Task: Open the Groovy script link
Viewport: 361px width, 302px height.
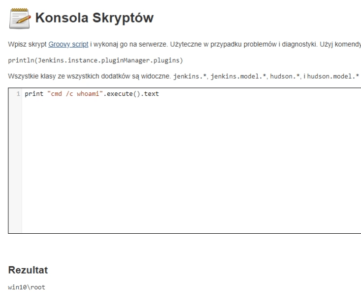Action: pyautogui.click(x=68, y=44)
